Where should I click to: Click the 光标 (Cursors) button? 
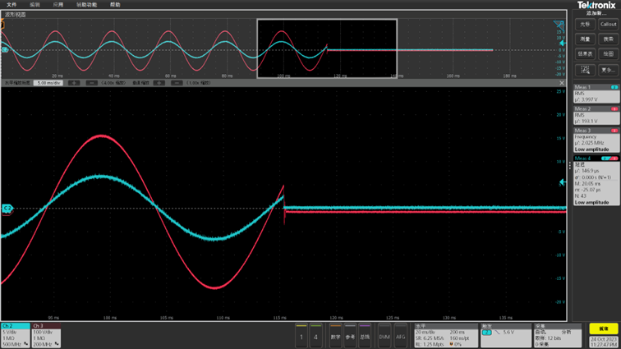tap(585, 24)
